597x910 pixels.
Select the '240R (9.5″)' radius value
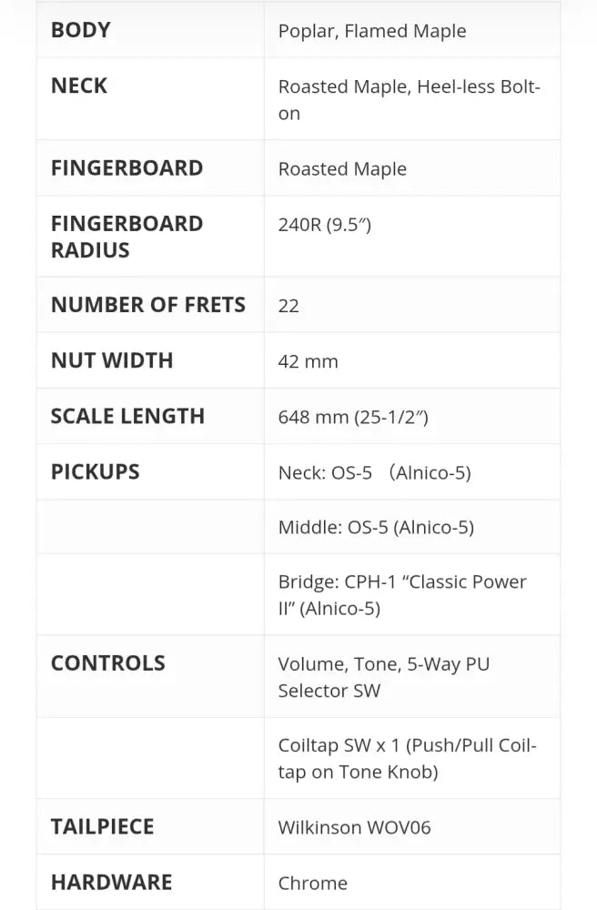click(324, 224)
